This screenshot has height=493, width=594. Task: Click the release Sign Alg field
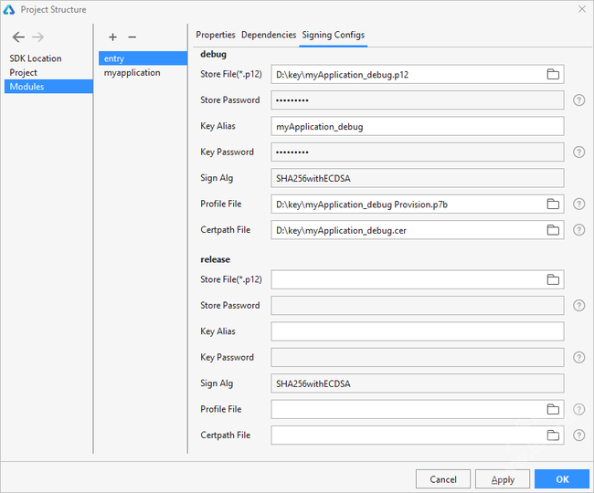(417, 383)
